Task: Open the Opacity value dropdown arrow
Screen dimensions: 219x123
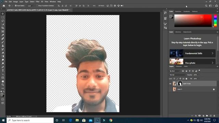Action: pyautogui.click(x=199, y=75)
